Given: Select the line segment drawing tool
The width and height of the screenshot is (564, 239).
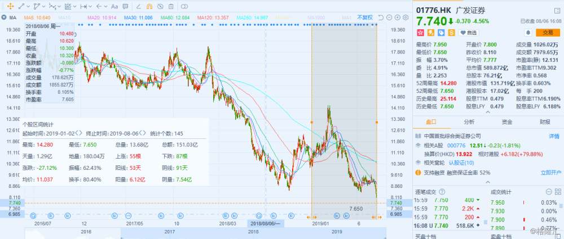Looking at the screenshot, I should (21, 6).
